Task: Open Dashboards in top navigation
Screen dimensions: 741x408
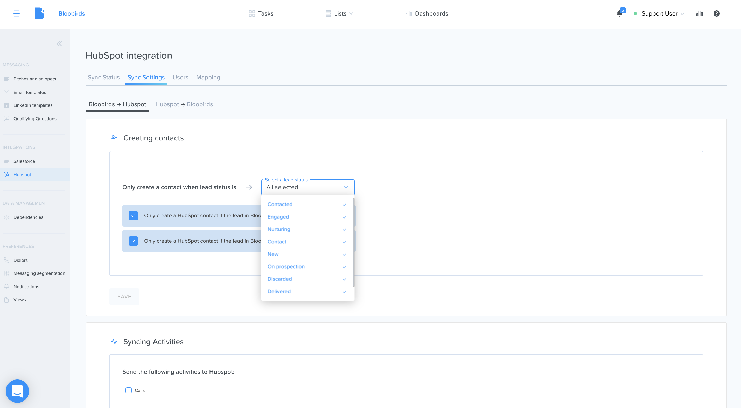Action: tap(427, 13)
